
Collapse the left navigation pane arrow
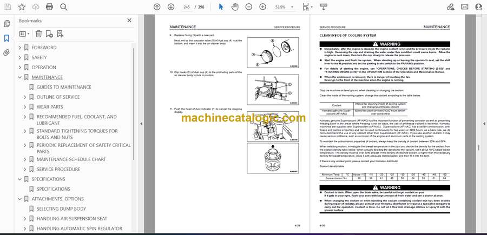click(x=141, y=124)
